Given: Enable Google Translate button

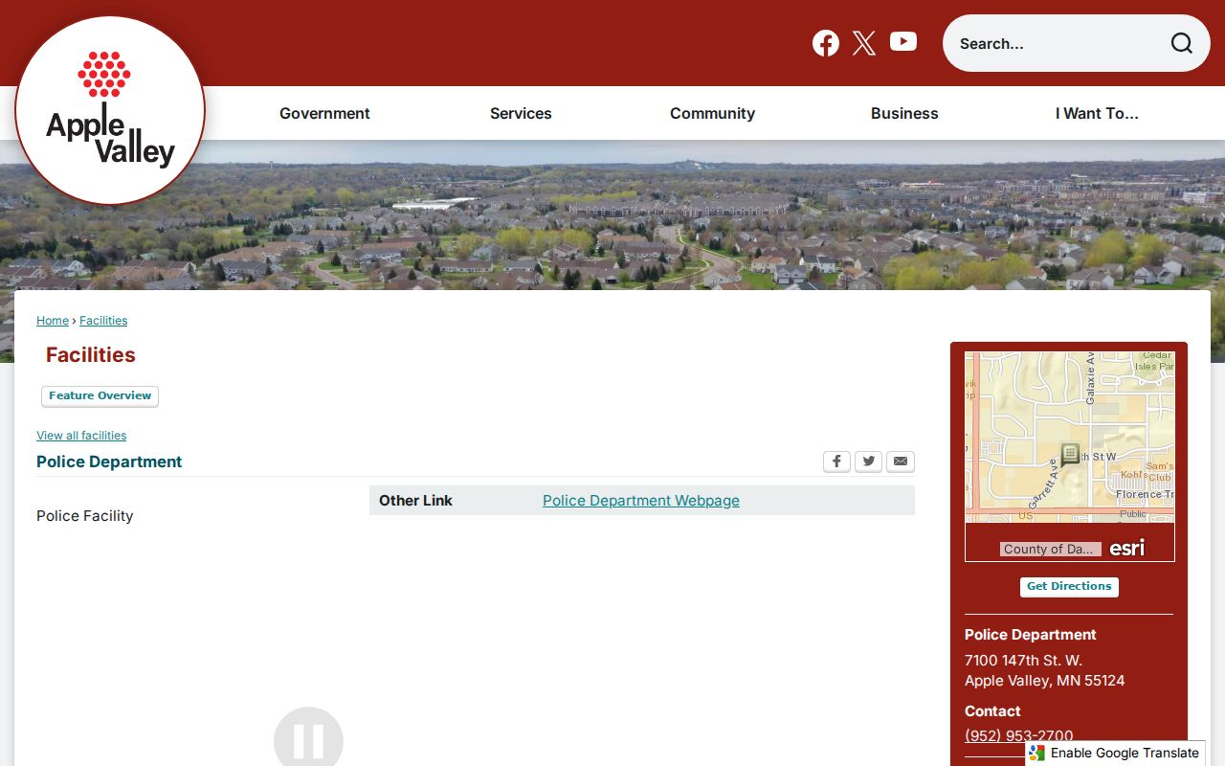Looking at the screenshot, I should point(1115,753).
